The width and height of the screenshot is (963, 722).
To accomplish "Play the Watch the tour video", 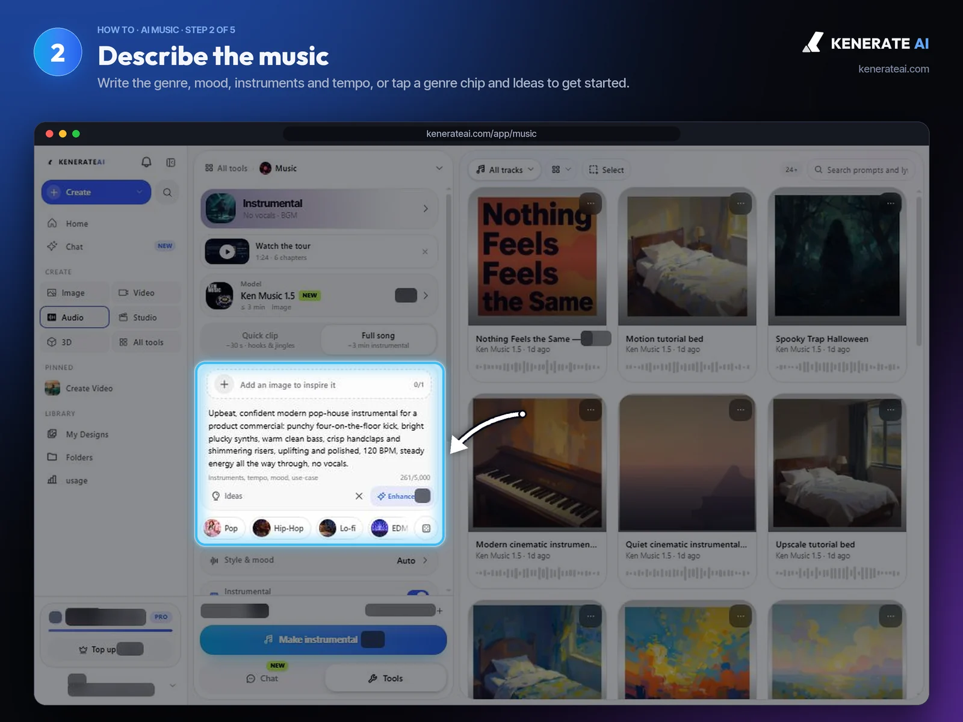I will tap(227, 251).
